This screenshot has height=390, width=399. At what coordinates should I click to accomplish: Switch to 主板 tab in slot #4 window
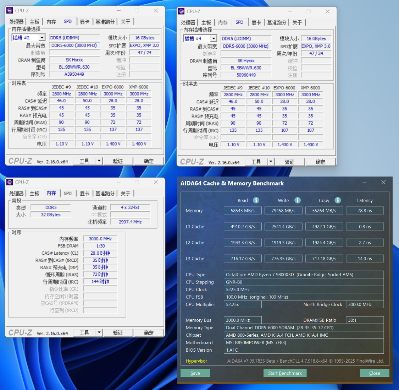pos(206,22)
